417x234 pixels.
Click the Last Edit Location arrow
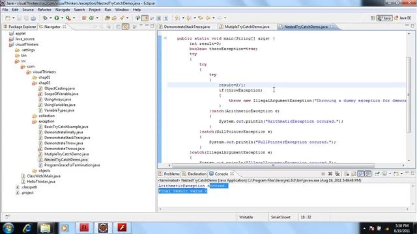pyautogui.click(x=201, y=18)
